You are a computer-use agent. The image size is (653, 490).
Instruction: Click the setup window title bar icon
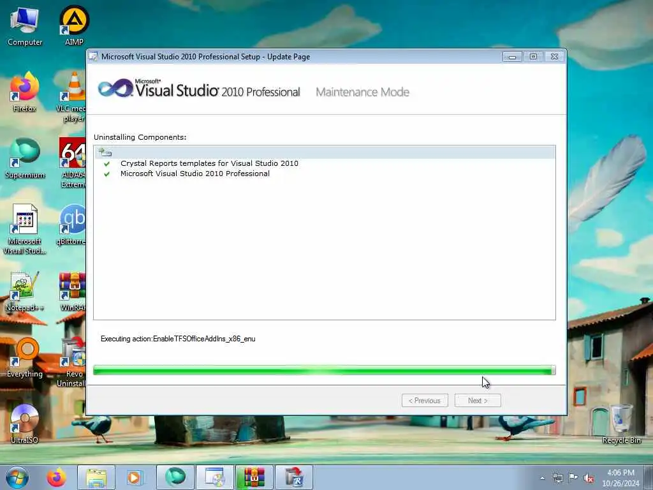(x=94, y=56)
